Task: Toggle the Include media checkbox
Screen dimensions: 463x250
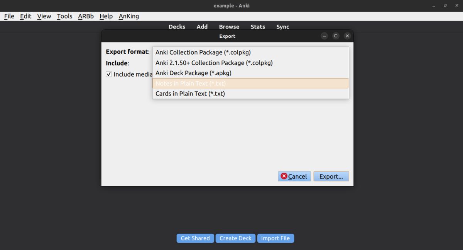Action: (109, 74)
